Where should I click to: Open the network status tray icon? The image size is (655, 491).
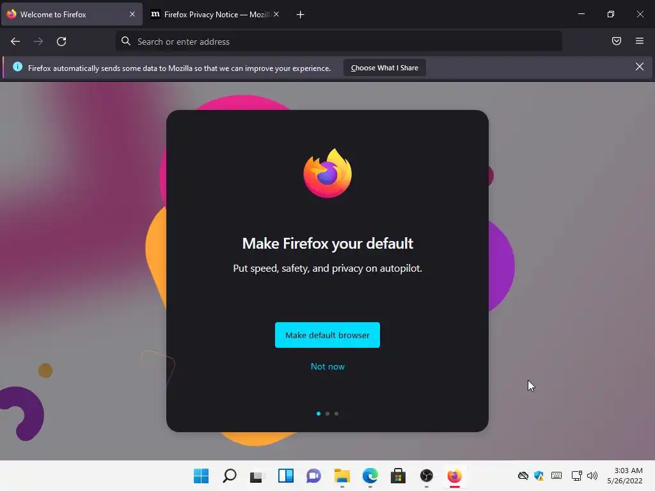point(576,476)
